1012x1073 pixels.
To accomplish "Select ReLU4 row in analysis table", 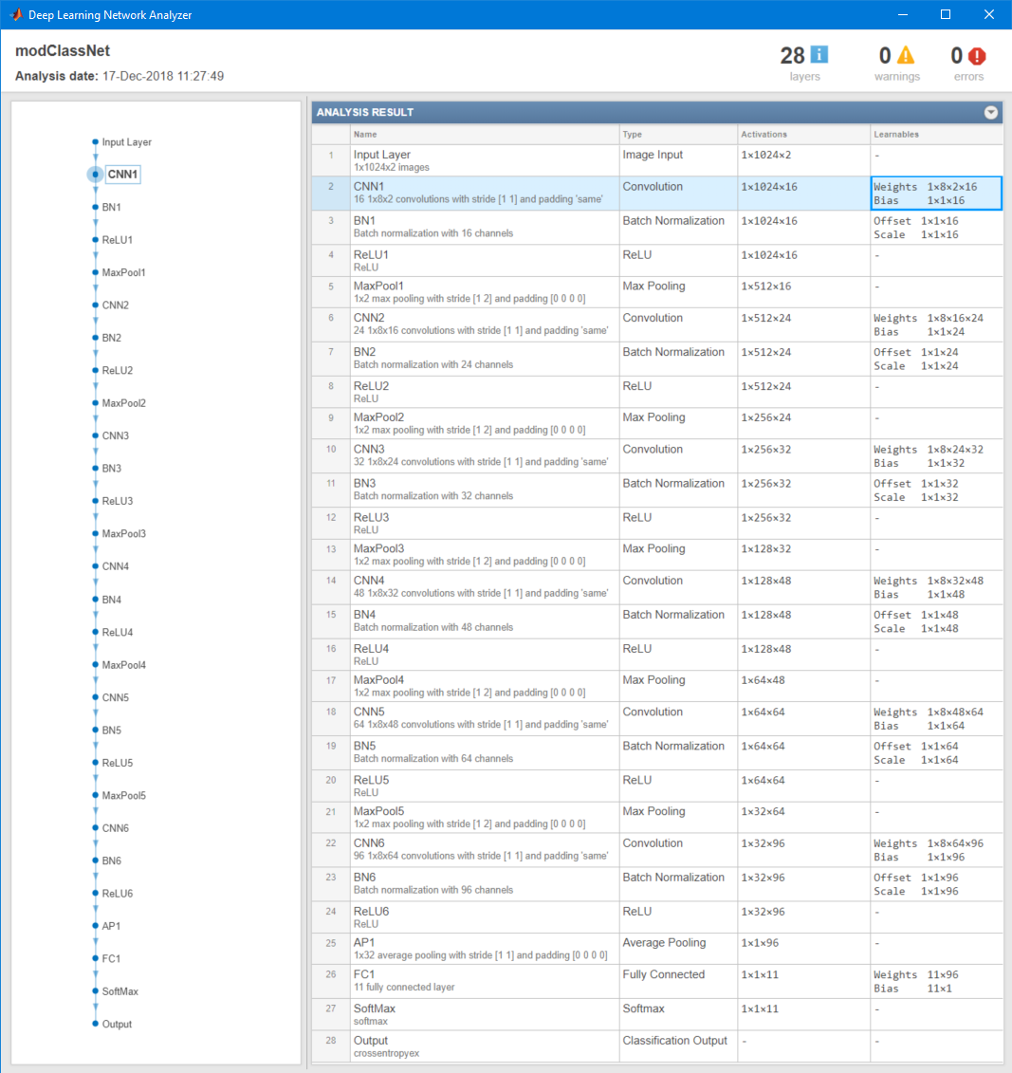I will point(657,655).
